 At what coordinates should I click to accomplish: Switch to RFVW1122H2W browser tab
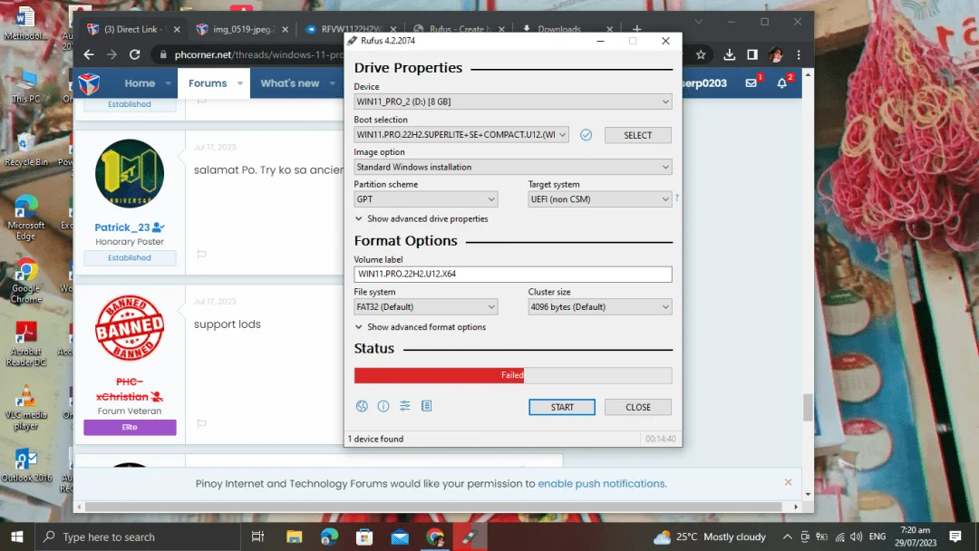[351, 29]
